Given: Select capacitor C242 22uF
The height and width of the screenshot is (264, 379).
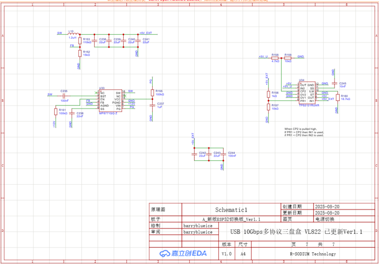Looking at the screenshot, I should pyautogui.click(x=194, y=154).
